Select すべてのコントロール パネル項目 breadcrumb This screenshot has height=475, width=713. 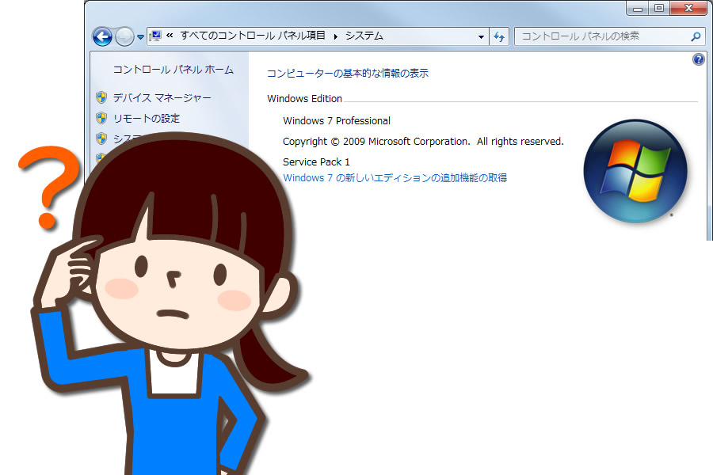tap(253, 36)
